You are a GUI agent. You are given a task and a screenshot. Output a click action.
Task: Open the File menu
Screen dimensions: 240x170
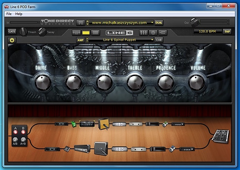coord(9,14)
